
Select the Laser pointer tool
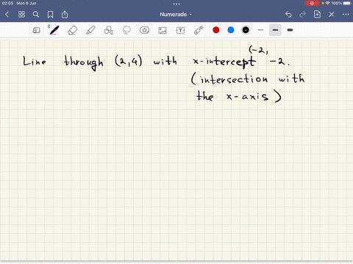(x=199, y=30)
